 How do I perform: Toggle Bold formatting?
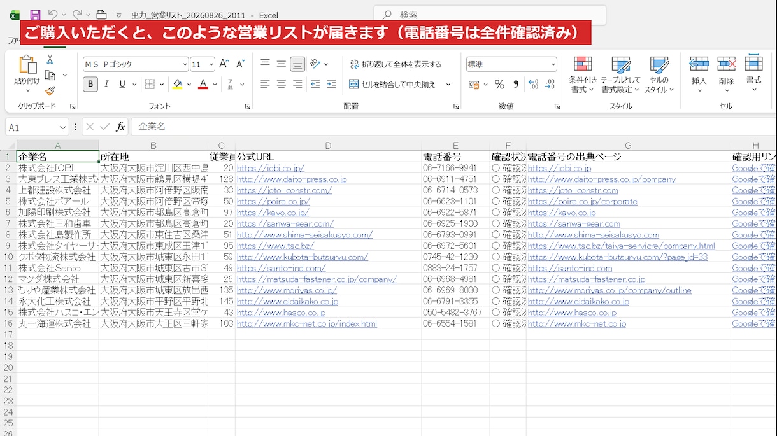click(x=90, y=84)
